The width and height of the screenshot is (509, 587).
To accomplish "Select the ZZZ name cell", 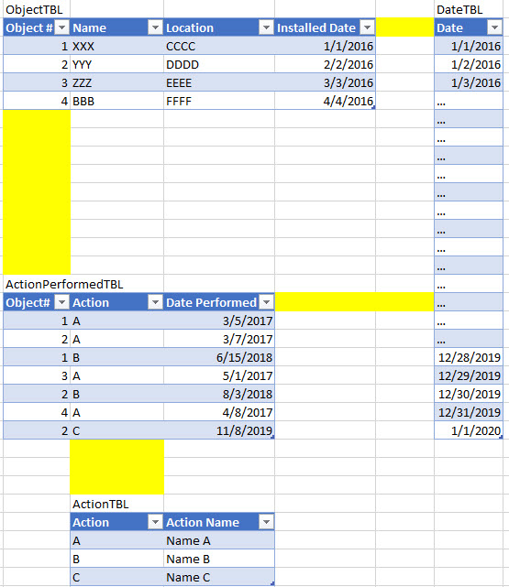I will (117, 82).
